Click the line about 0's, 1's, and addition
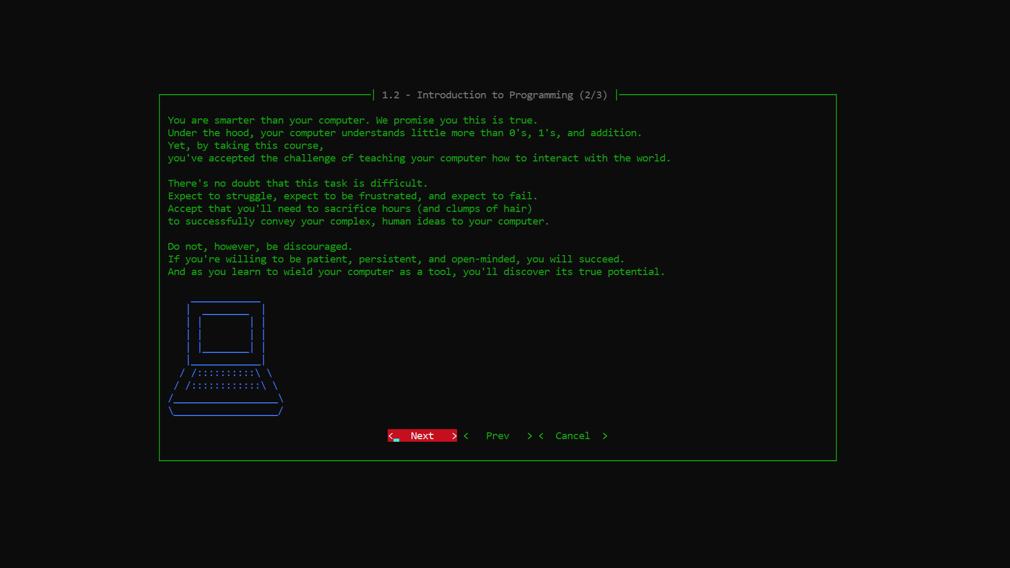The width and height of the screenshot is (1010, 568). pyautogui.click(x=405, y=133)
